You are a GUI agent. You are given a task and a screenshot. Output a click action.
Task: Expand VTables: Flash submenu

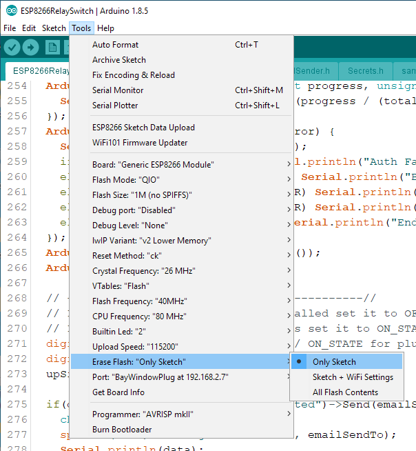coord(182,286)
